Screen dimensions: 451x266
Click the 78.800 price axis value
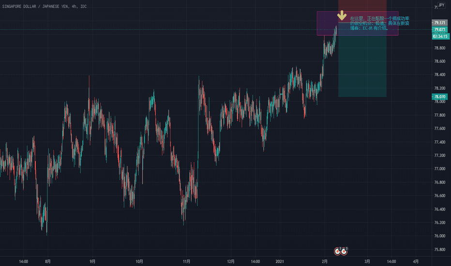(x=440, y=48)
